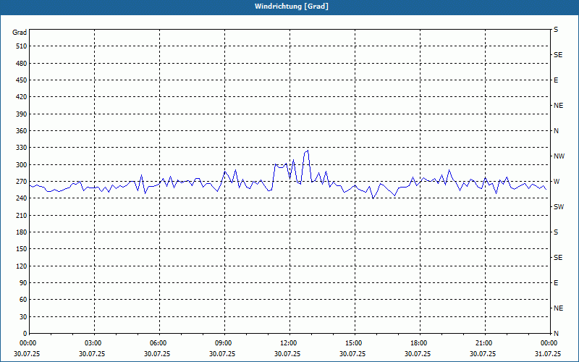The image size is (579, 362).
Task: Click the 120 y-axis value
Action: 22,266
